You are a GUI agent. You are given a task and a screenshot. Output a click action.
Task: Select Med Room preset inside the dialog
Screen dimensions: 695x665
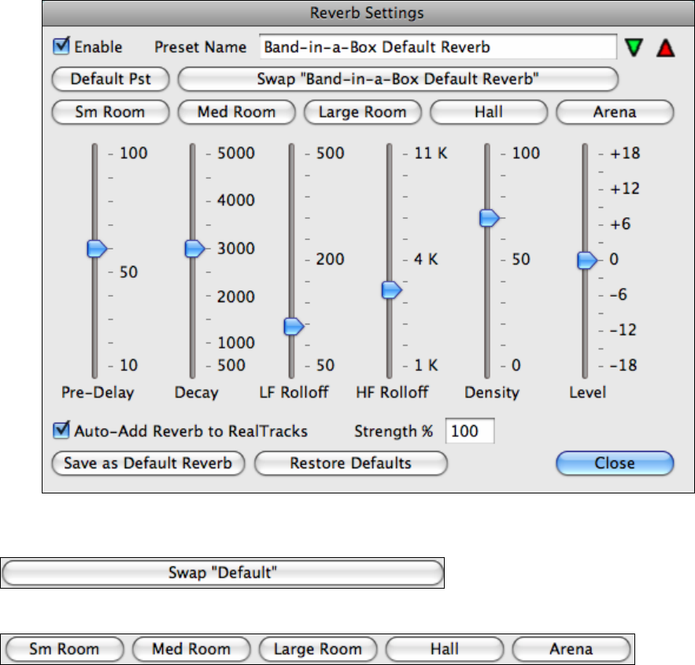point(236,112)
